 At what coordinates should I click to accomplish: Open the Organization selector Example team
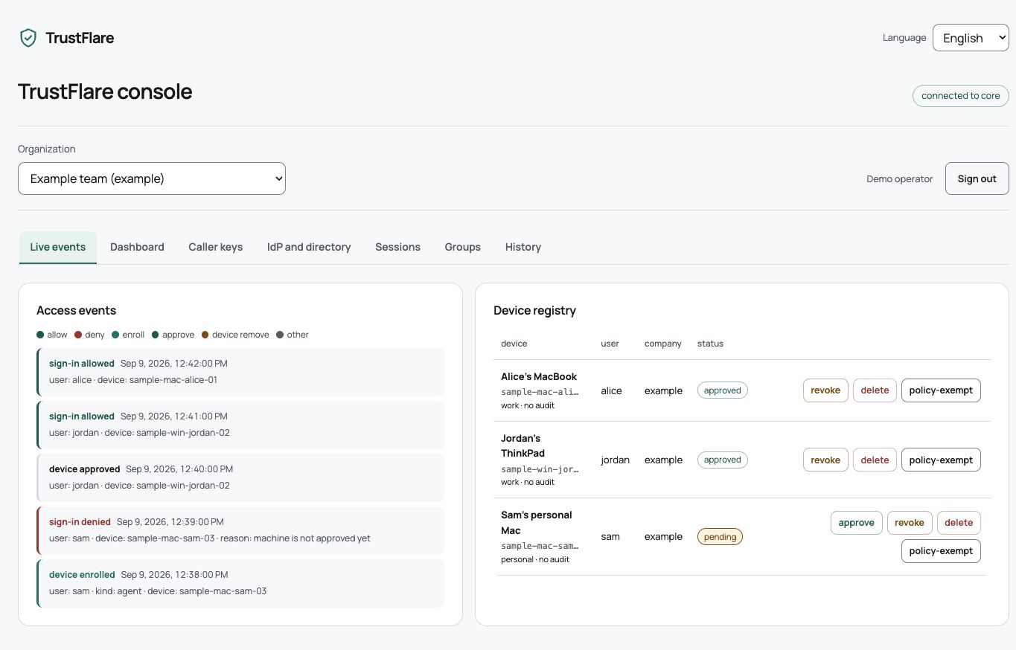[x=152, y=178]
